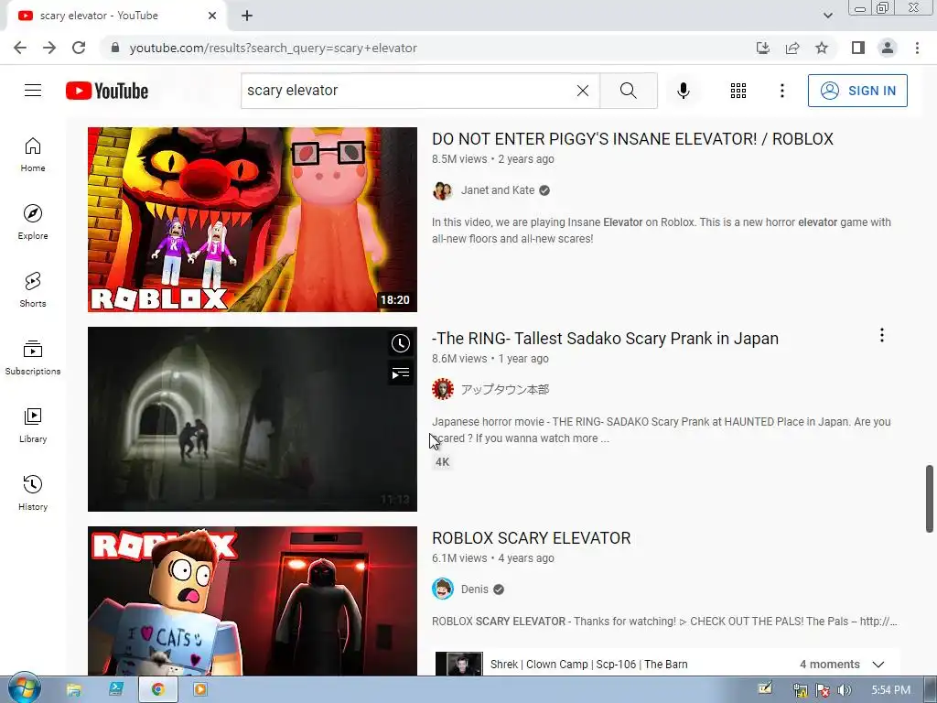
Task: Click the SIGN IN button
Action: click(x=857, y=91)
